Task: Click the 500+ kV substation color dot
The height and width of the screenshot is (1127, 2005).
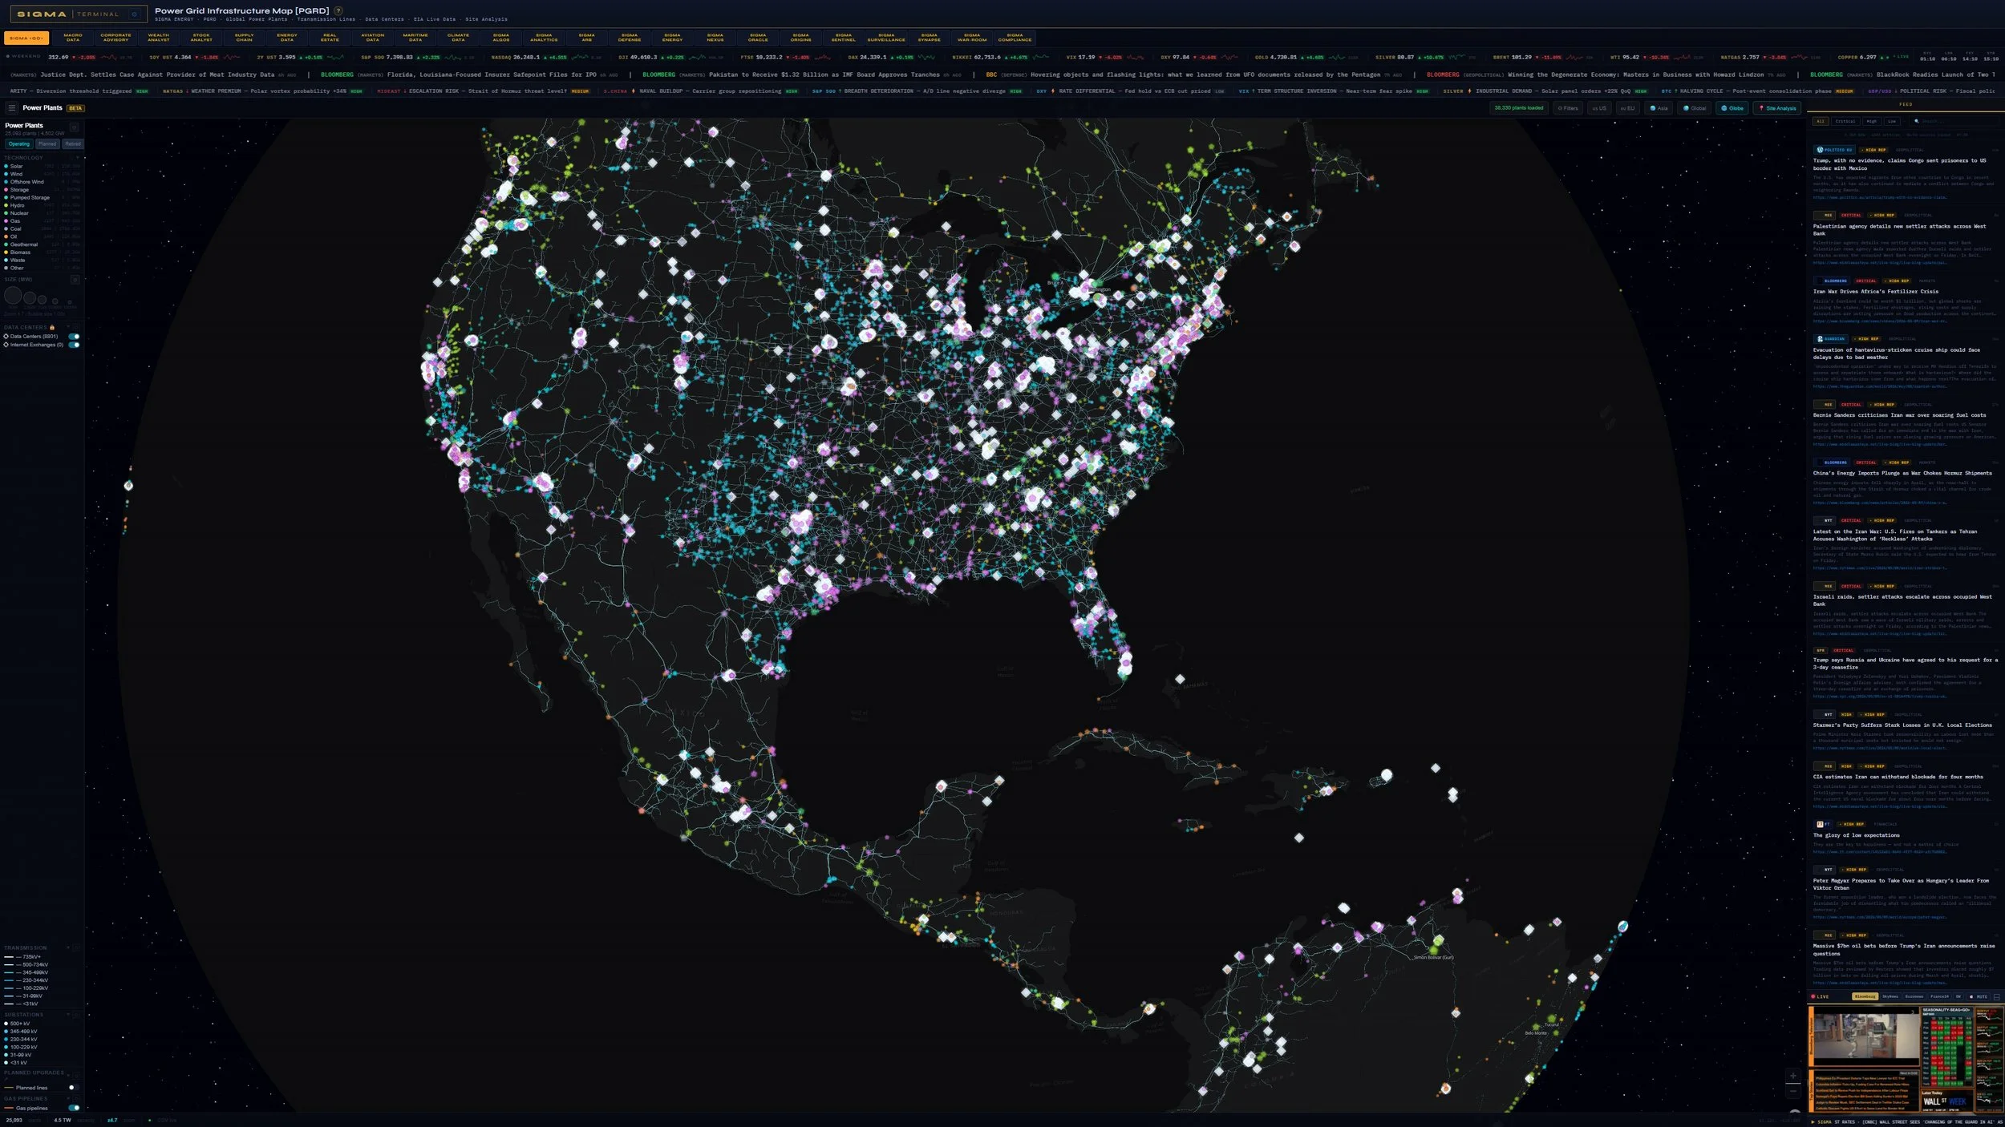Action: (6, 1024)
